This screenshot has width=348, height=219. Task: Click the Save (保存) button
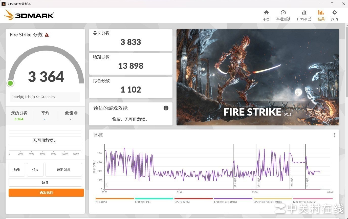(x=35, y=170)
